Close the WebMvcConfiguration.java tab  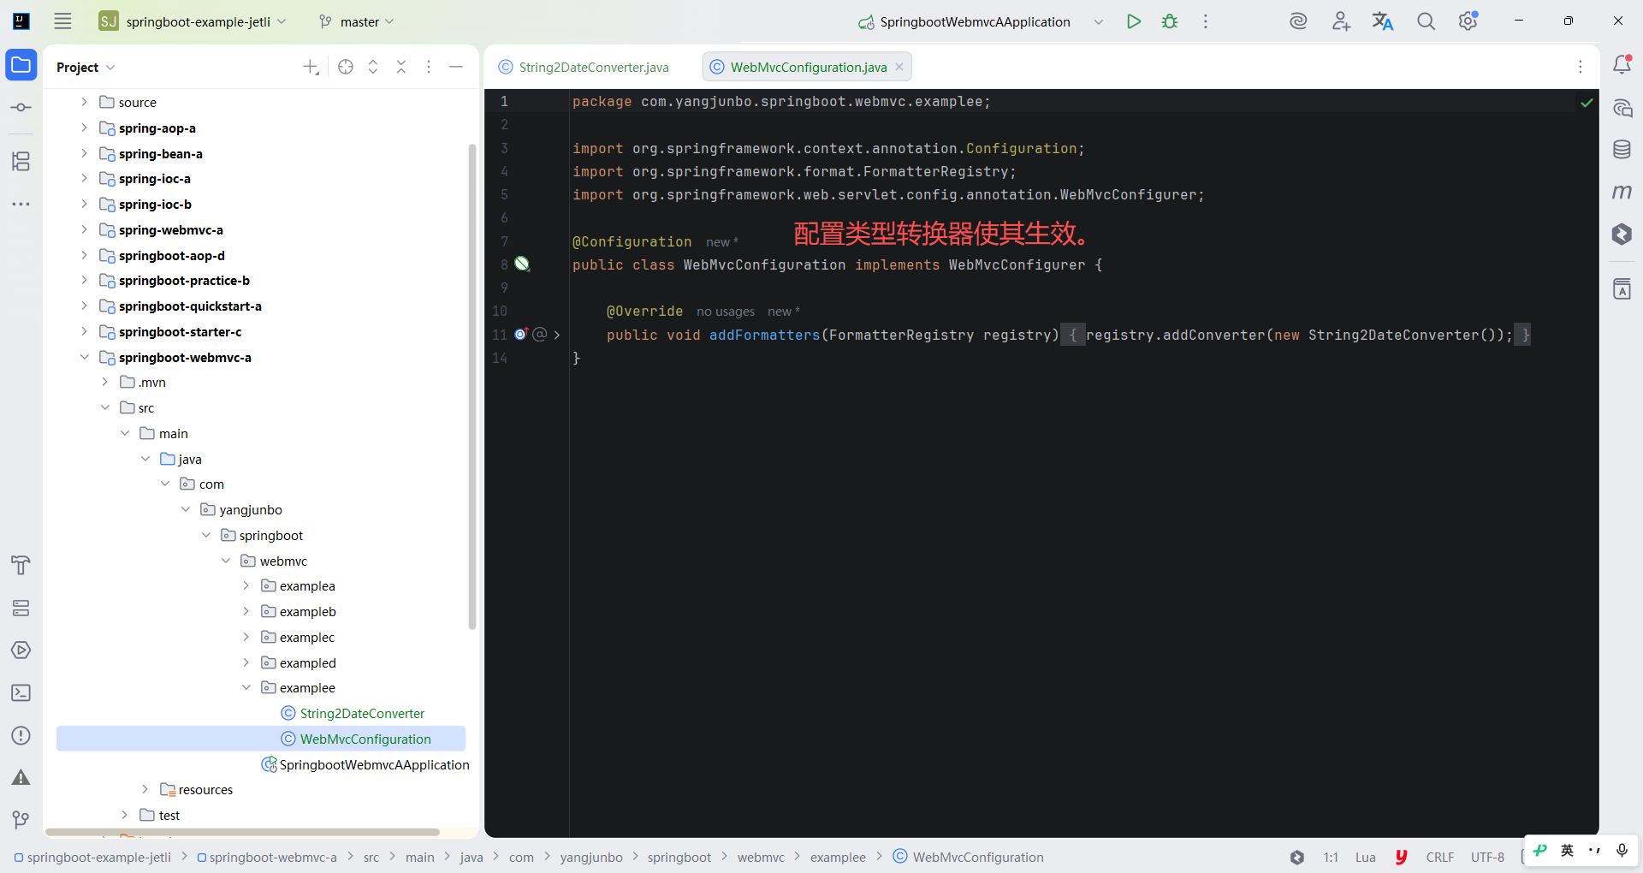pyautogui.click(x=899, y=67)
